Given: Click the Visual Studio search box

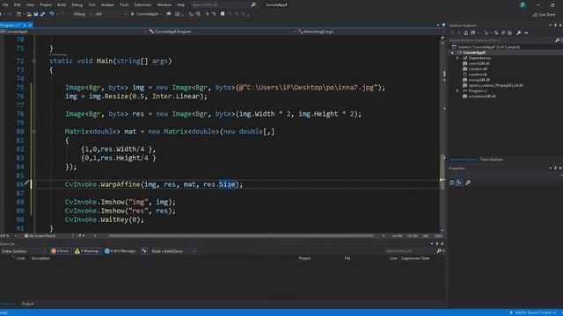Looking at the screenshot, I should coord(223,4).
